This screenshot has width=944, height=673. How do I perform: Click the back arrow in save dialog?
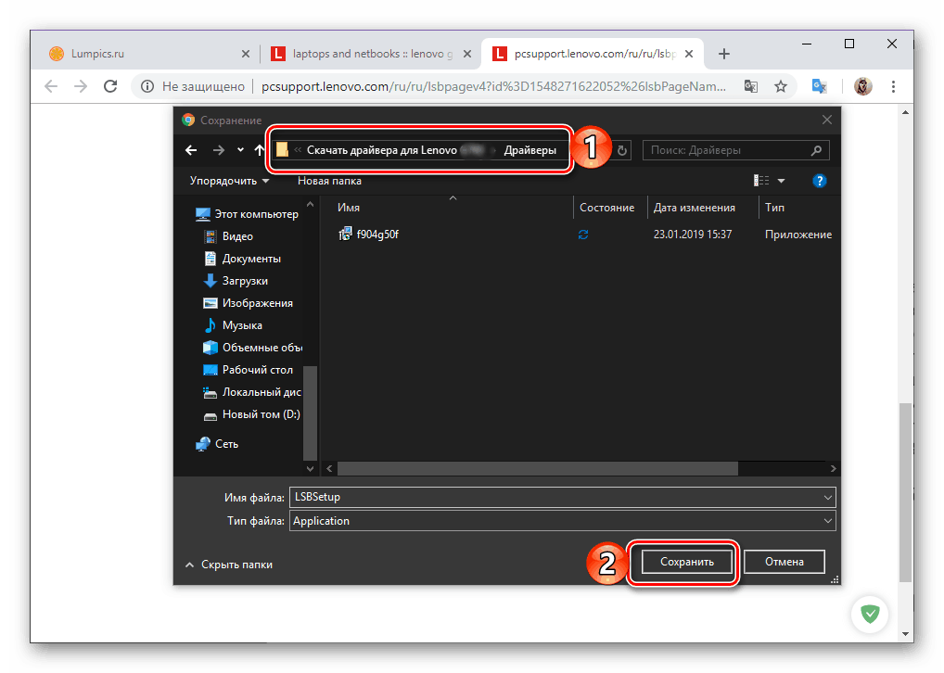[191, 150]
